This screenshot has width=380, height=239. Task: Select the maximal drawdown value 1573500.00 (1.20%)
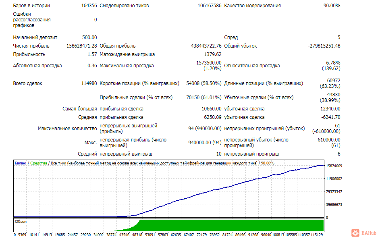click(209, 66)
